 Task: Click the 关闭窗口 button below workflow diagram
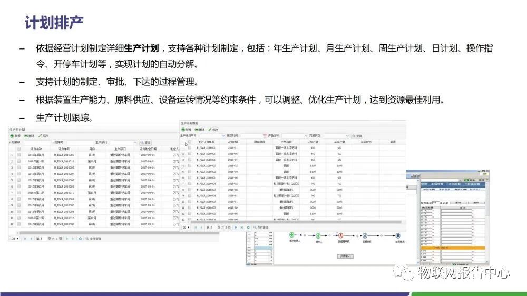345,256
